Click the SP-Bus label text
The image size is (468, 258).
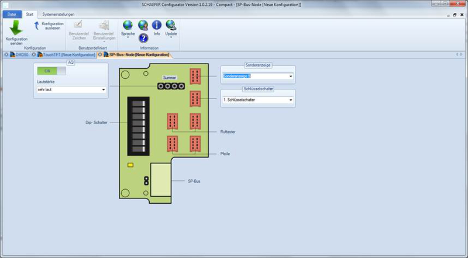click(x=194, y=181)
